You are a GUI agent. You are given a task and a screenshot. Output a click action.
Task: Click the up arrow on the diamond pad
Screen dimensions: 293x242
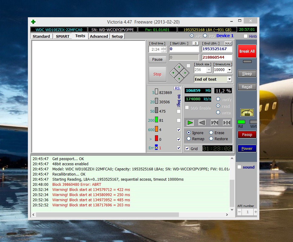pyautogui.click(x=179, y=67)
